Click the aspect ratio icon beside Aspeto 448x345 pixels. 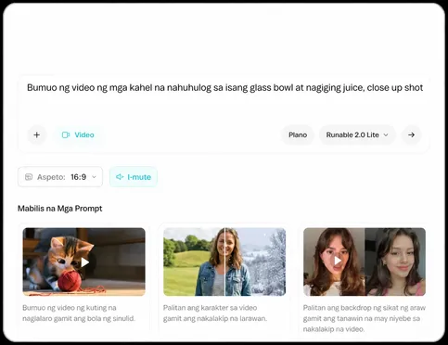tap(29, 177)
